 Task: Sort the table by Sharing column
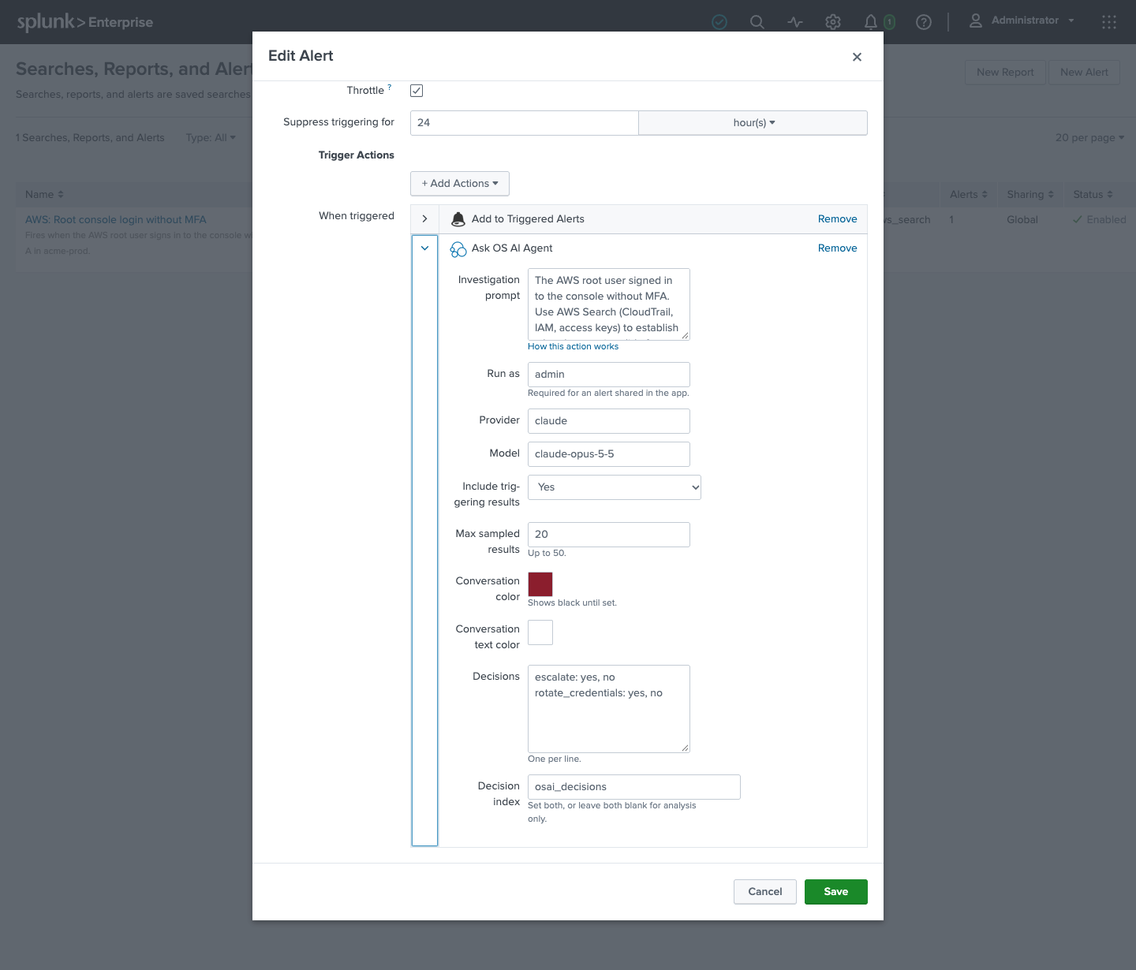coord(1030,195)
